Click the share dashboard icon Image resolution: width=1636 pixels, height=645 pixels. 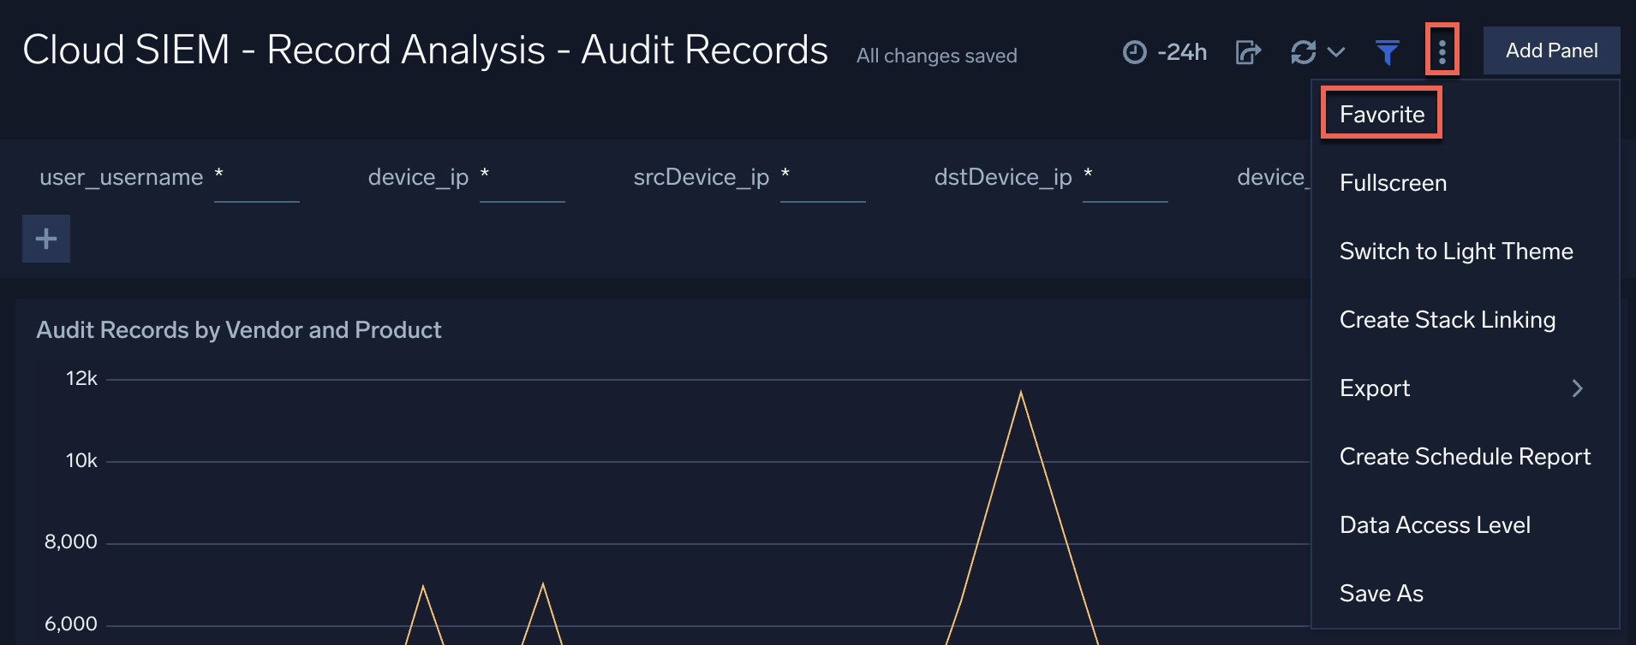point(1248,52)
